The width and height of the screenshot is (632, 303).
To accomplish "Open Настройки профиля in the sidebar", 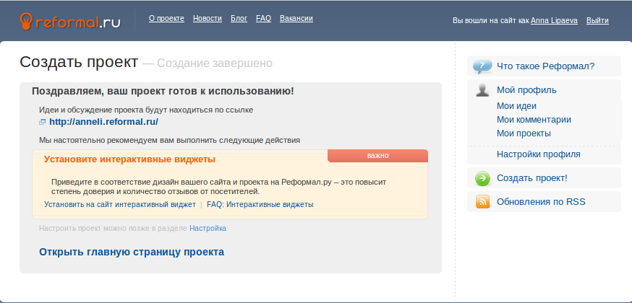I will pyautogui.click(x=538, y=154).
